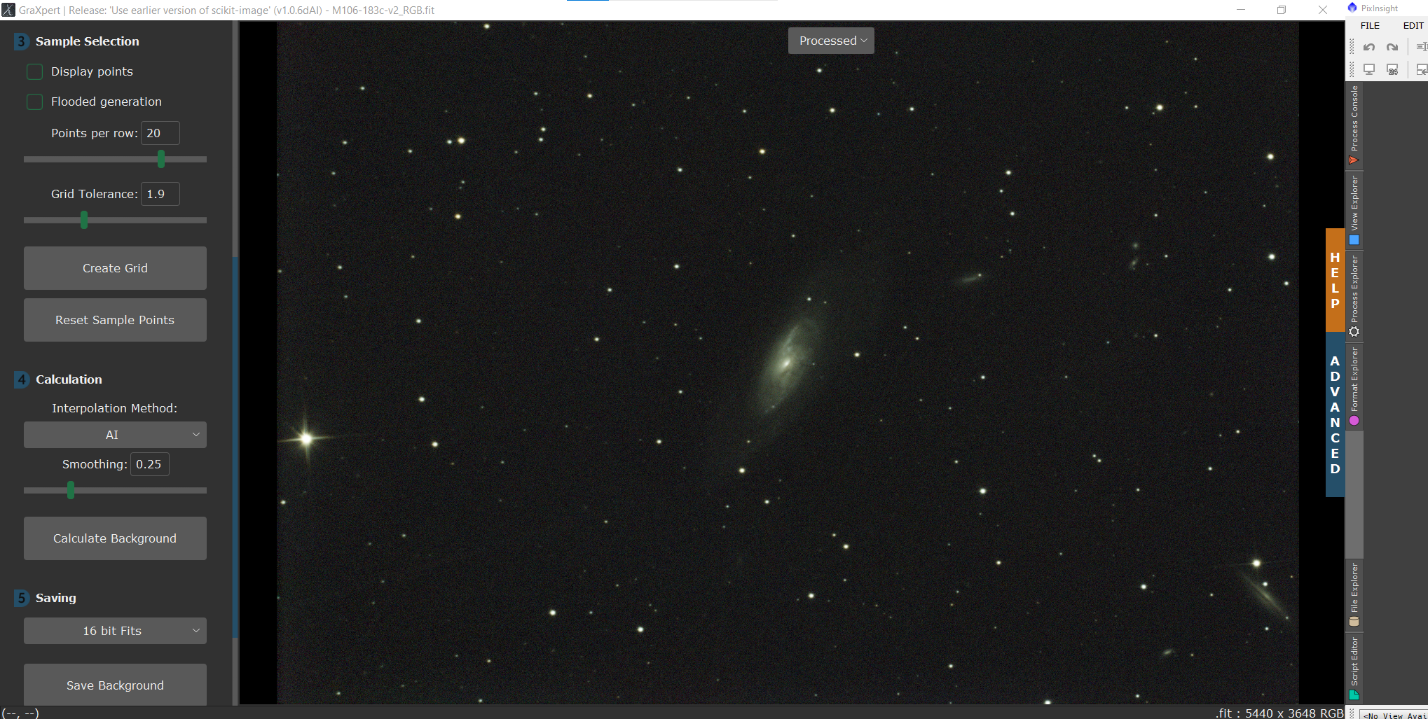Click the Create Grid button
Screen dimensions: 1428x719
[115, 268]
